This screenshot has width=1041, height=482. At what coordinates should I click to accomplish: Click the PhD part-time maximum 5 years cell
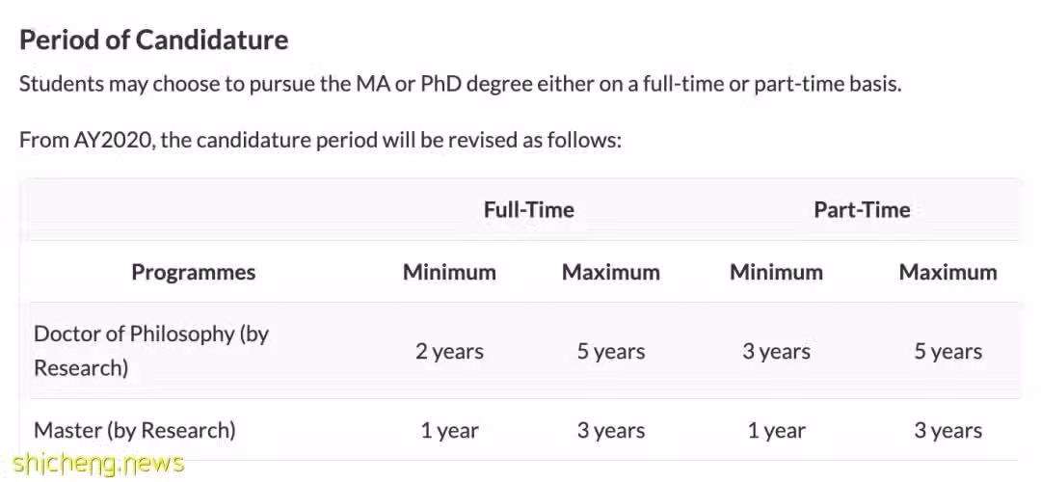948,351
